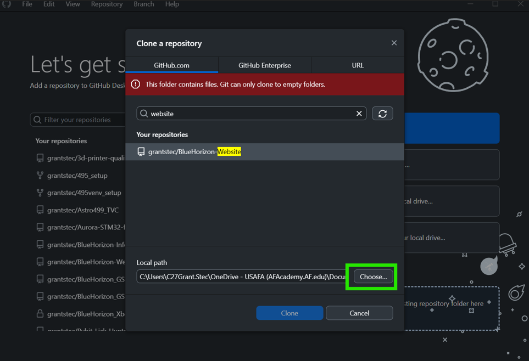
Task: Click the repo icon next to grantstec/Astro499_TVC
Action: pyautogui.click(x=40, y=210)
